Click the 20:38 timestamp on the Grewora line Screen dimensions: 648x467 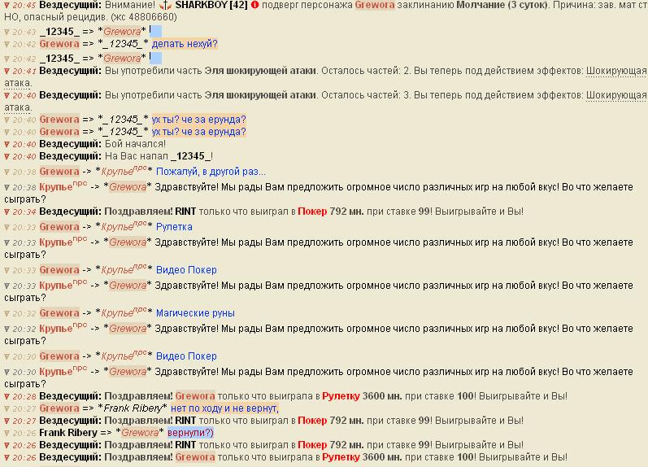24,172
